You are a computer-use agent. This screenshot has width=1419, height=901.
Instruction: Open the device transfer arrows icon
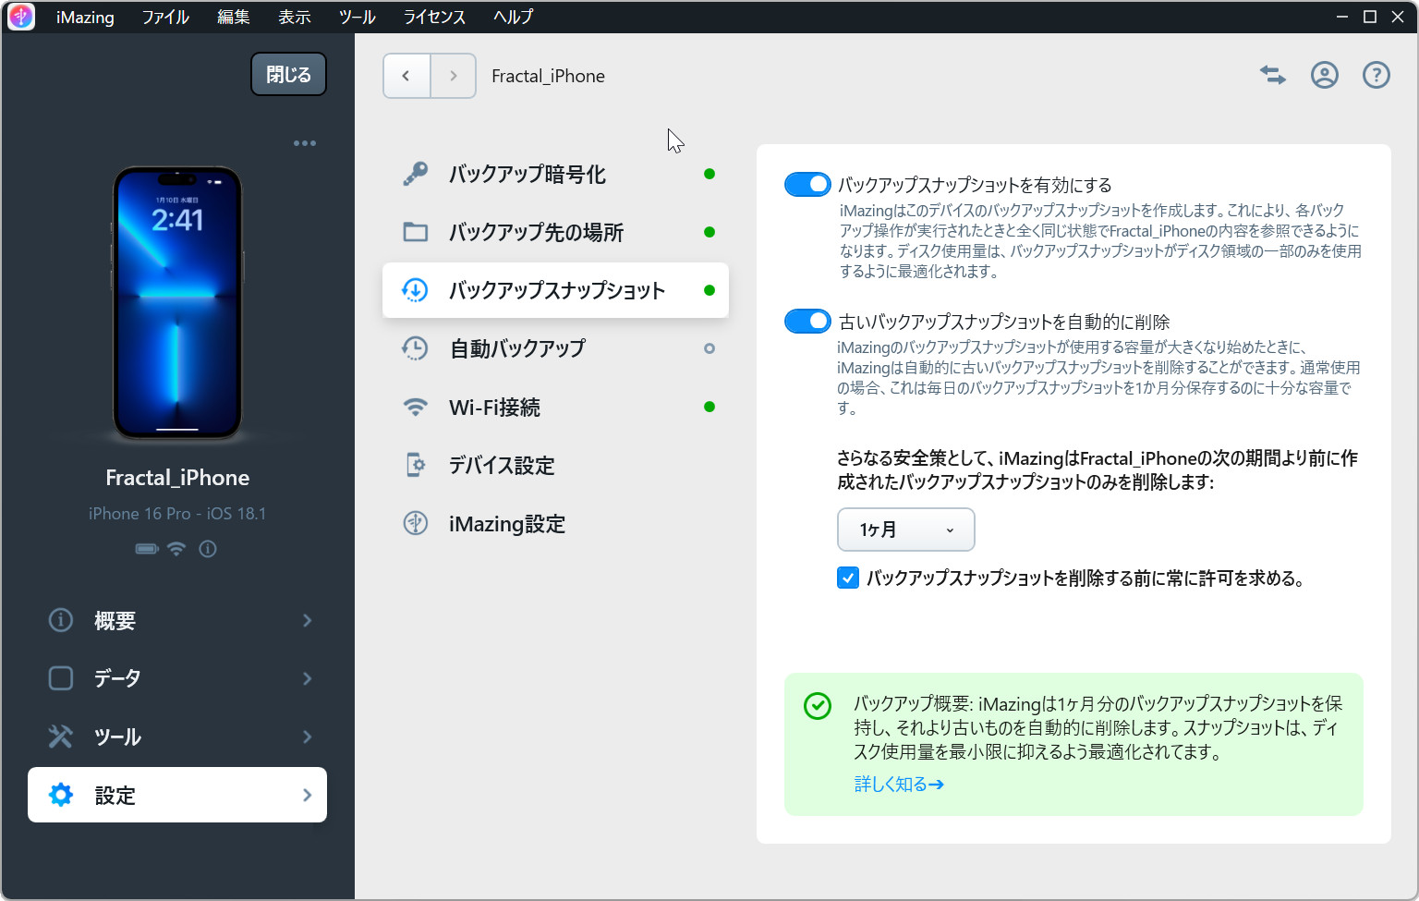point(1273,76)
